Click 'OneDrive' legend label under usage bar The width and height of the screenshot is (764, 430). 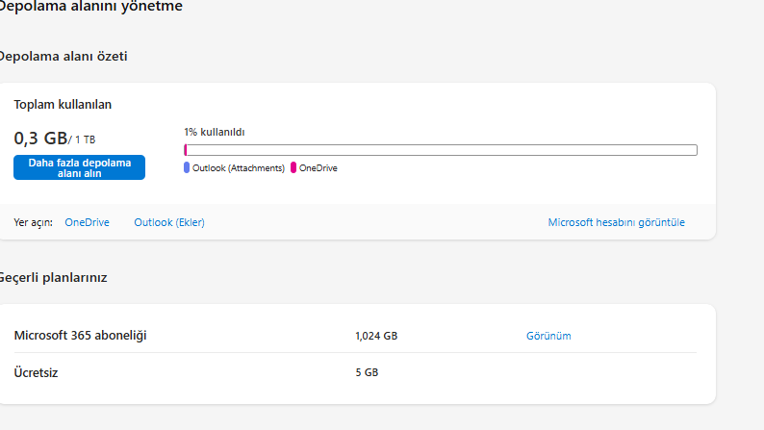click(318, 168)
